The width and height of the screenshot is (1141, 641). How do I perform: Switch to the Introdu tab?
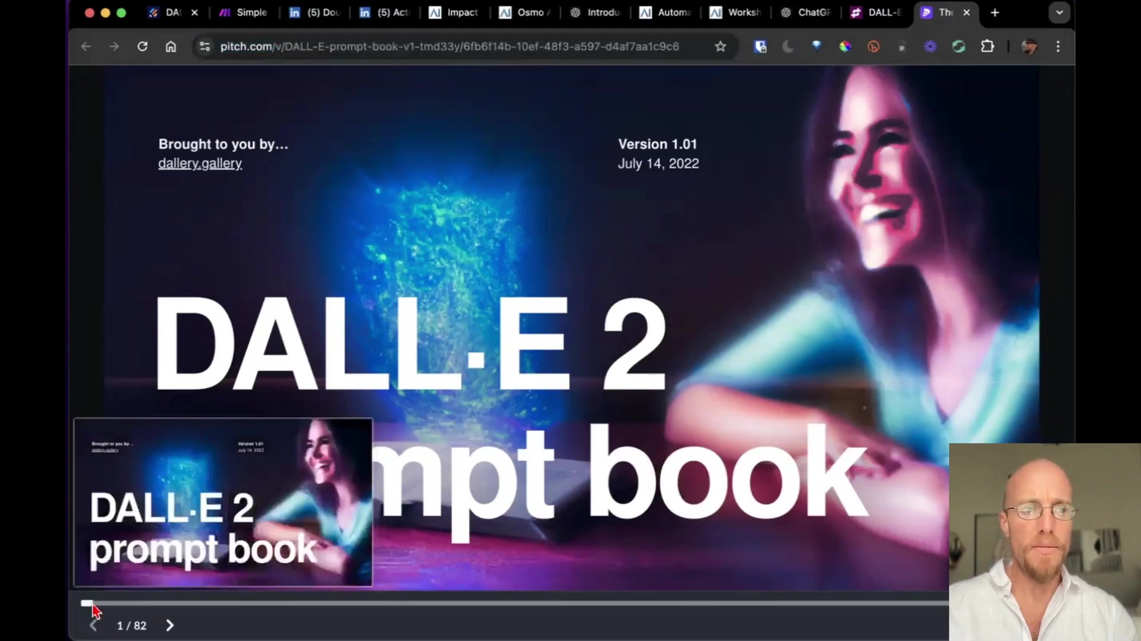coord(595,12)
